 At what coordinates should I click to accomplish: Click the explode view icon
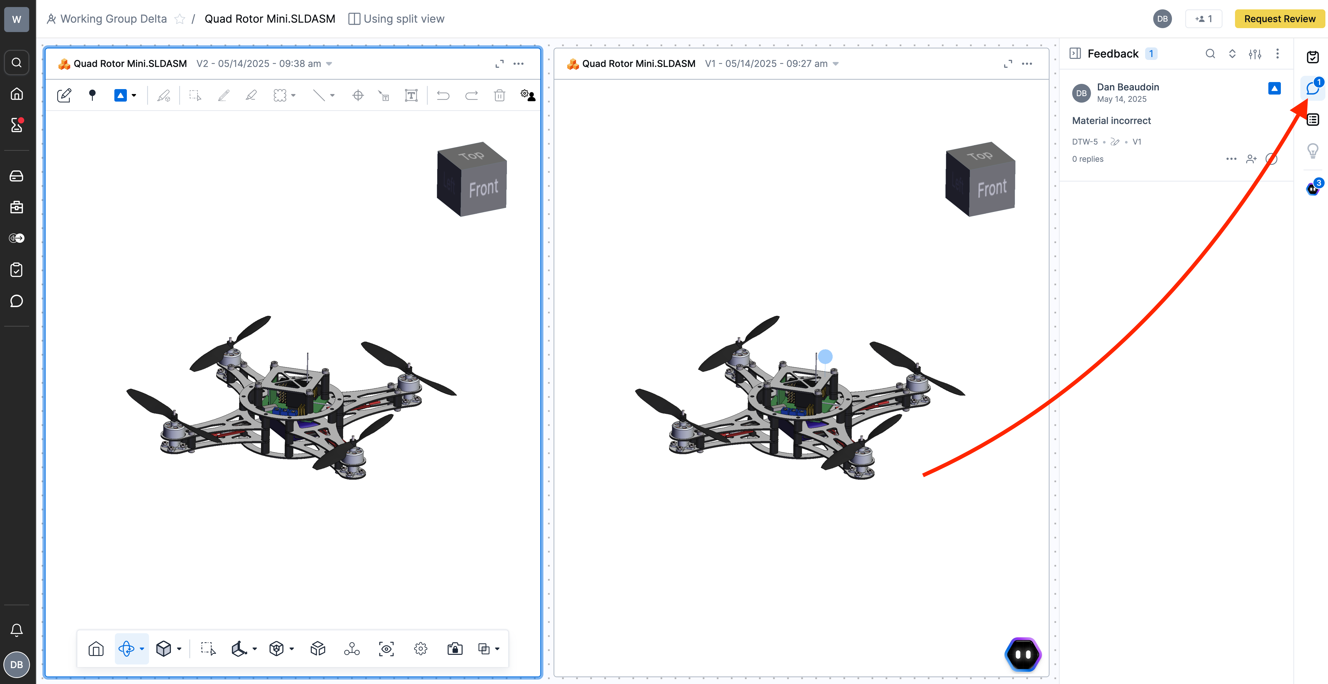[x=318, y=648]
